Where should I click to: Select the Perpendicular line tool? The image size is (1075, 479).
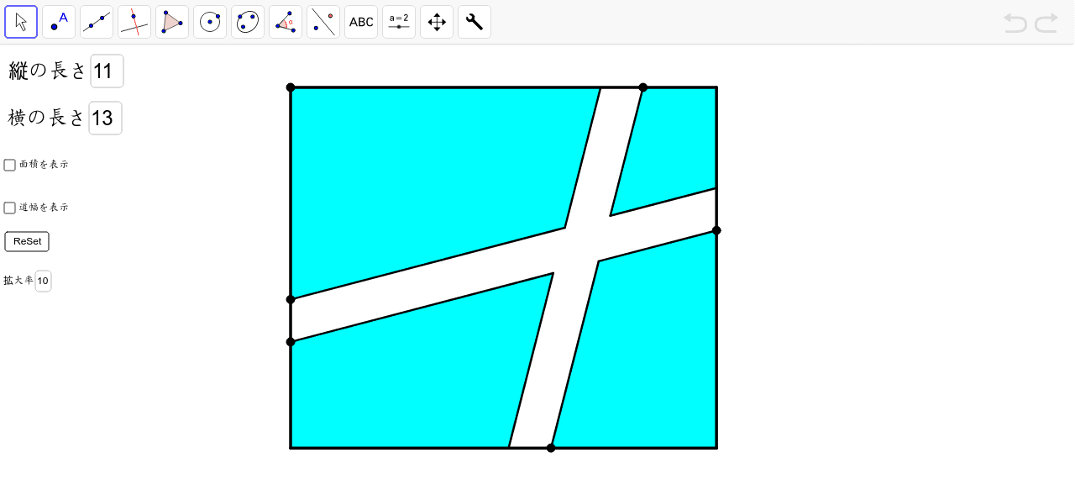click(x=134, y=22)
